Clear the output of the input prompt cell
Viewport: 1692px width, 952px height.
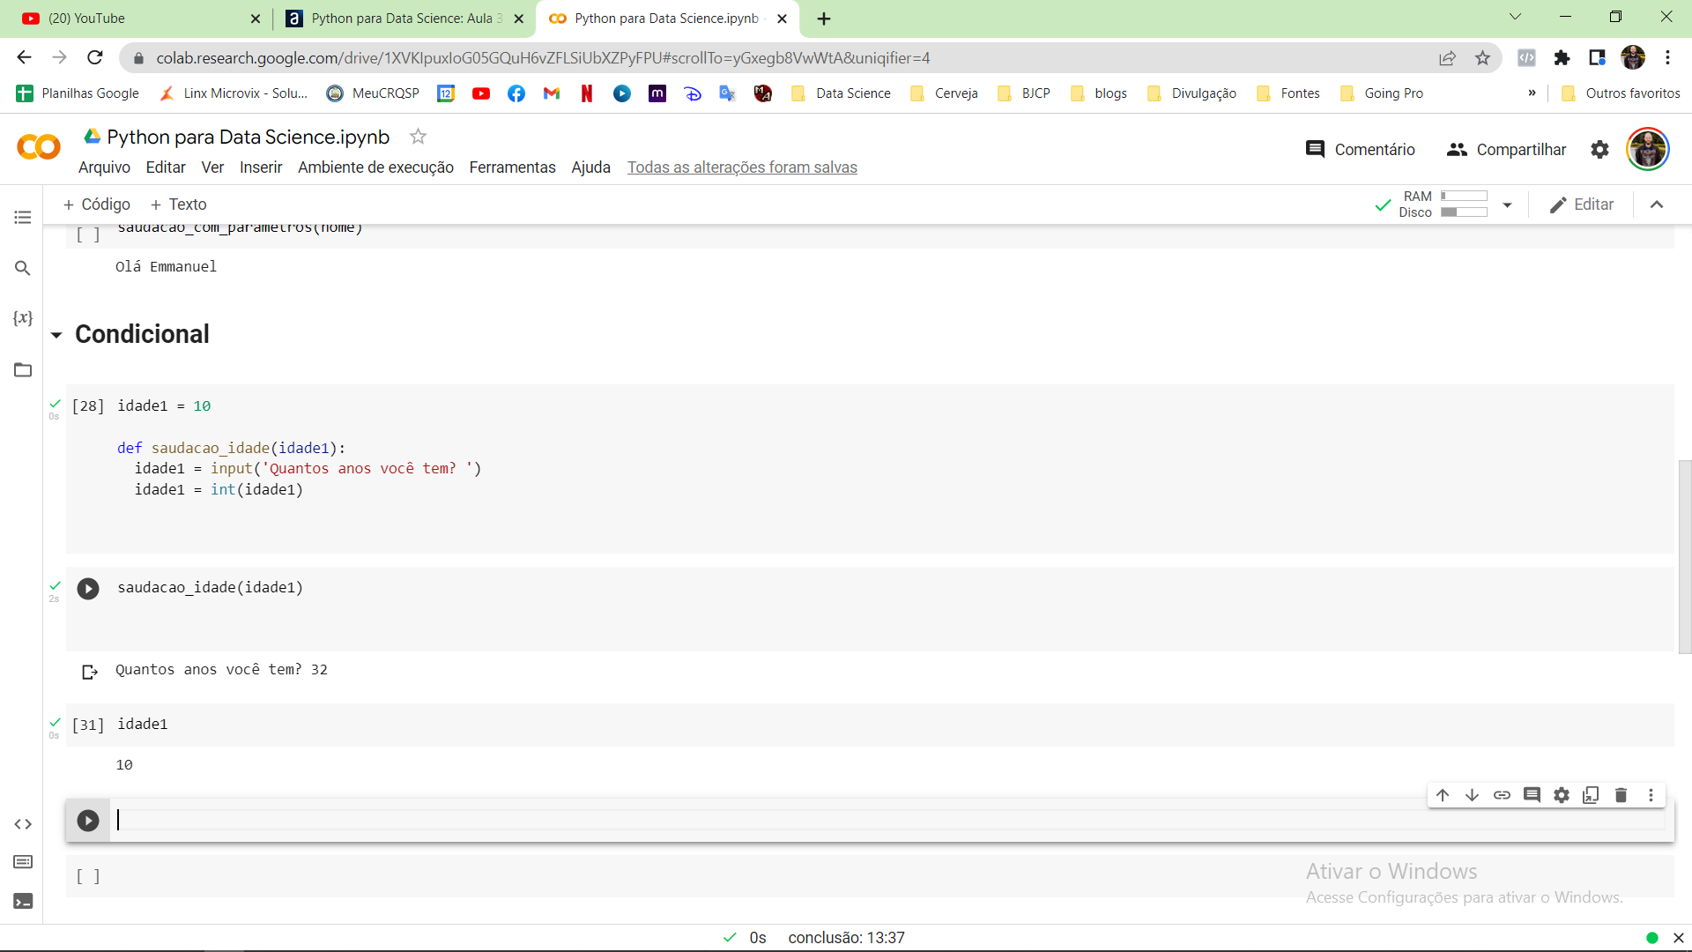coord(89,673)
